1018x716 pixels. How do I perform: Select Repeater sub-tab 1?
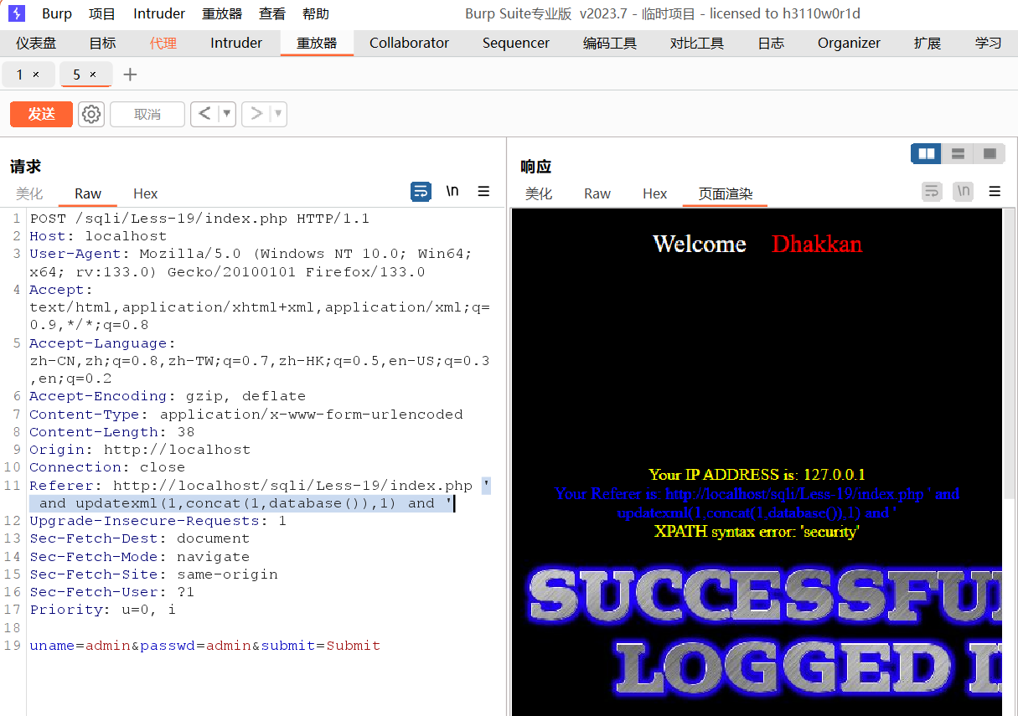tap(19, 75)
